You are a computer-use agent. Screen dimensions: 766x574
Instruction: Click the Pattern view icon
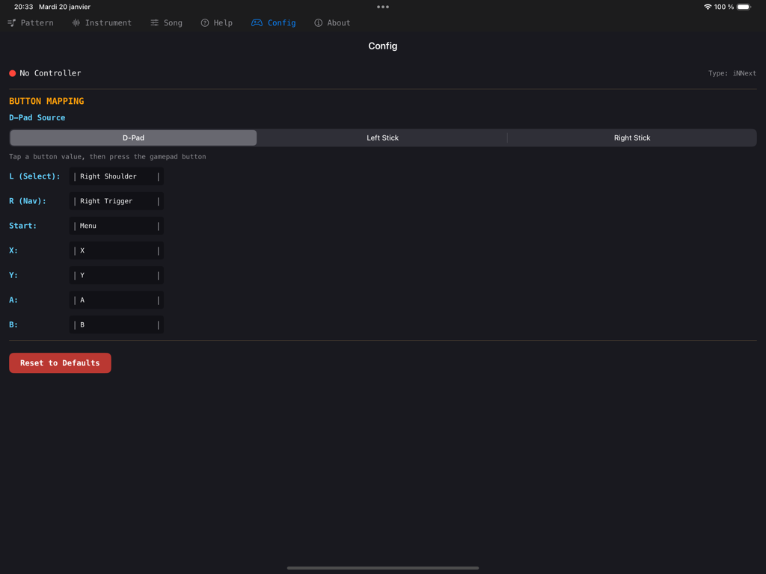(x=10, y=22)
